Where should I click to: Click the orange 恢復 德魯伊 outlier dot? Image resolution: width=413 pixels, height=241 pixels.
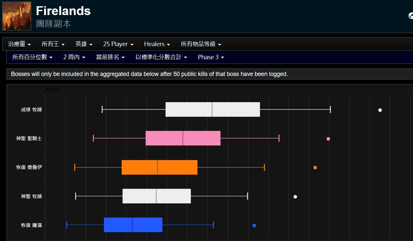pyautogui.click(x=315, y=168)
